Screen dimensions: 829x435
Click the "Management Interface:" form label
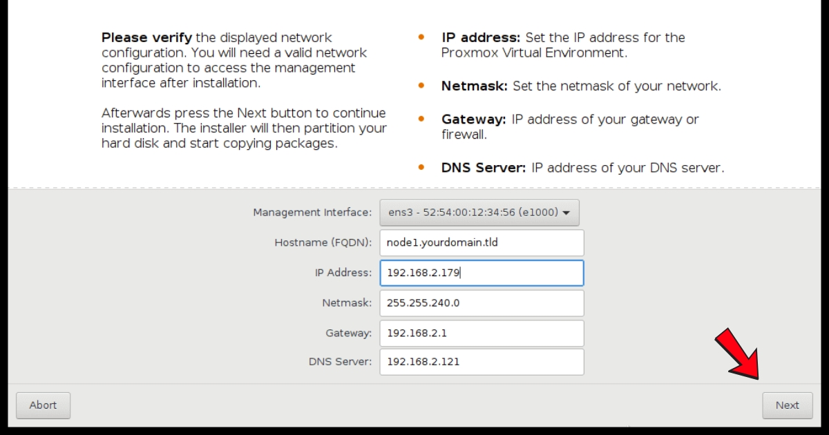pyautogui.click(x=312, y=213)
